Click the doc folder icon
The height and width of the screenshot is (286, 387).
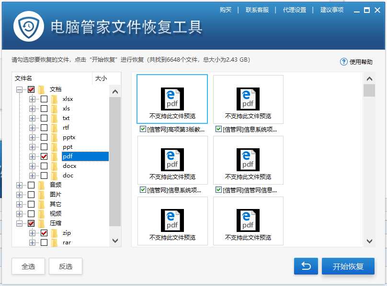(x=54, y=176)
